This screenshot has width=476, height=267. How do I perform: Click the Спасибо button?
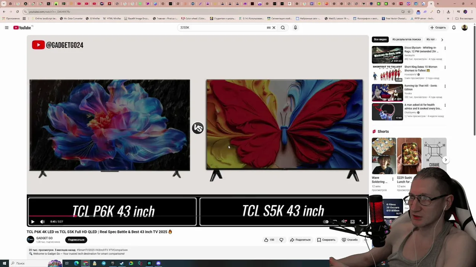click(350, 240)
